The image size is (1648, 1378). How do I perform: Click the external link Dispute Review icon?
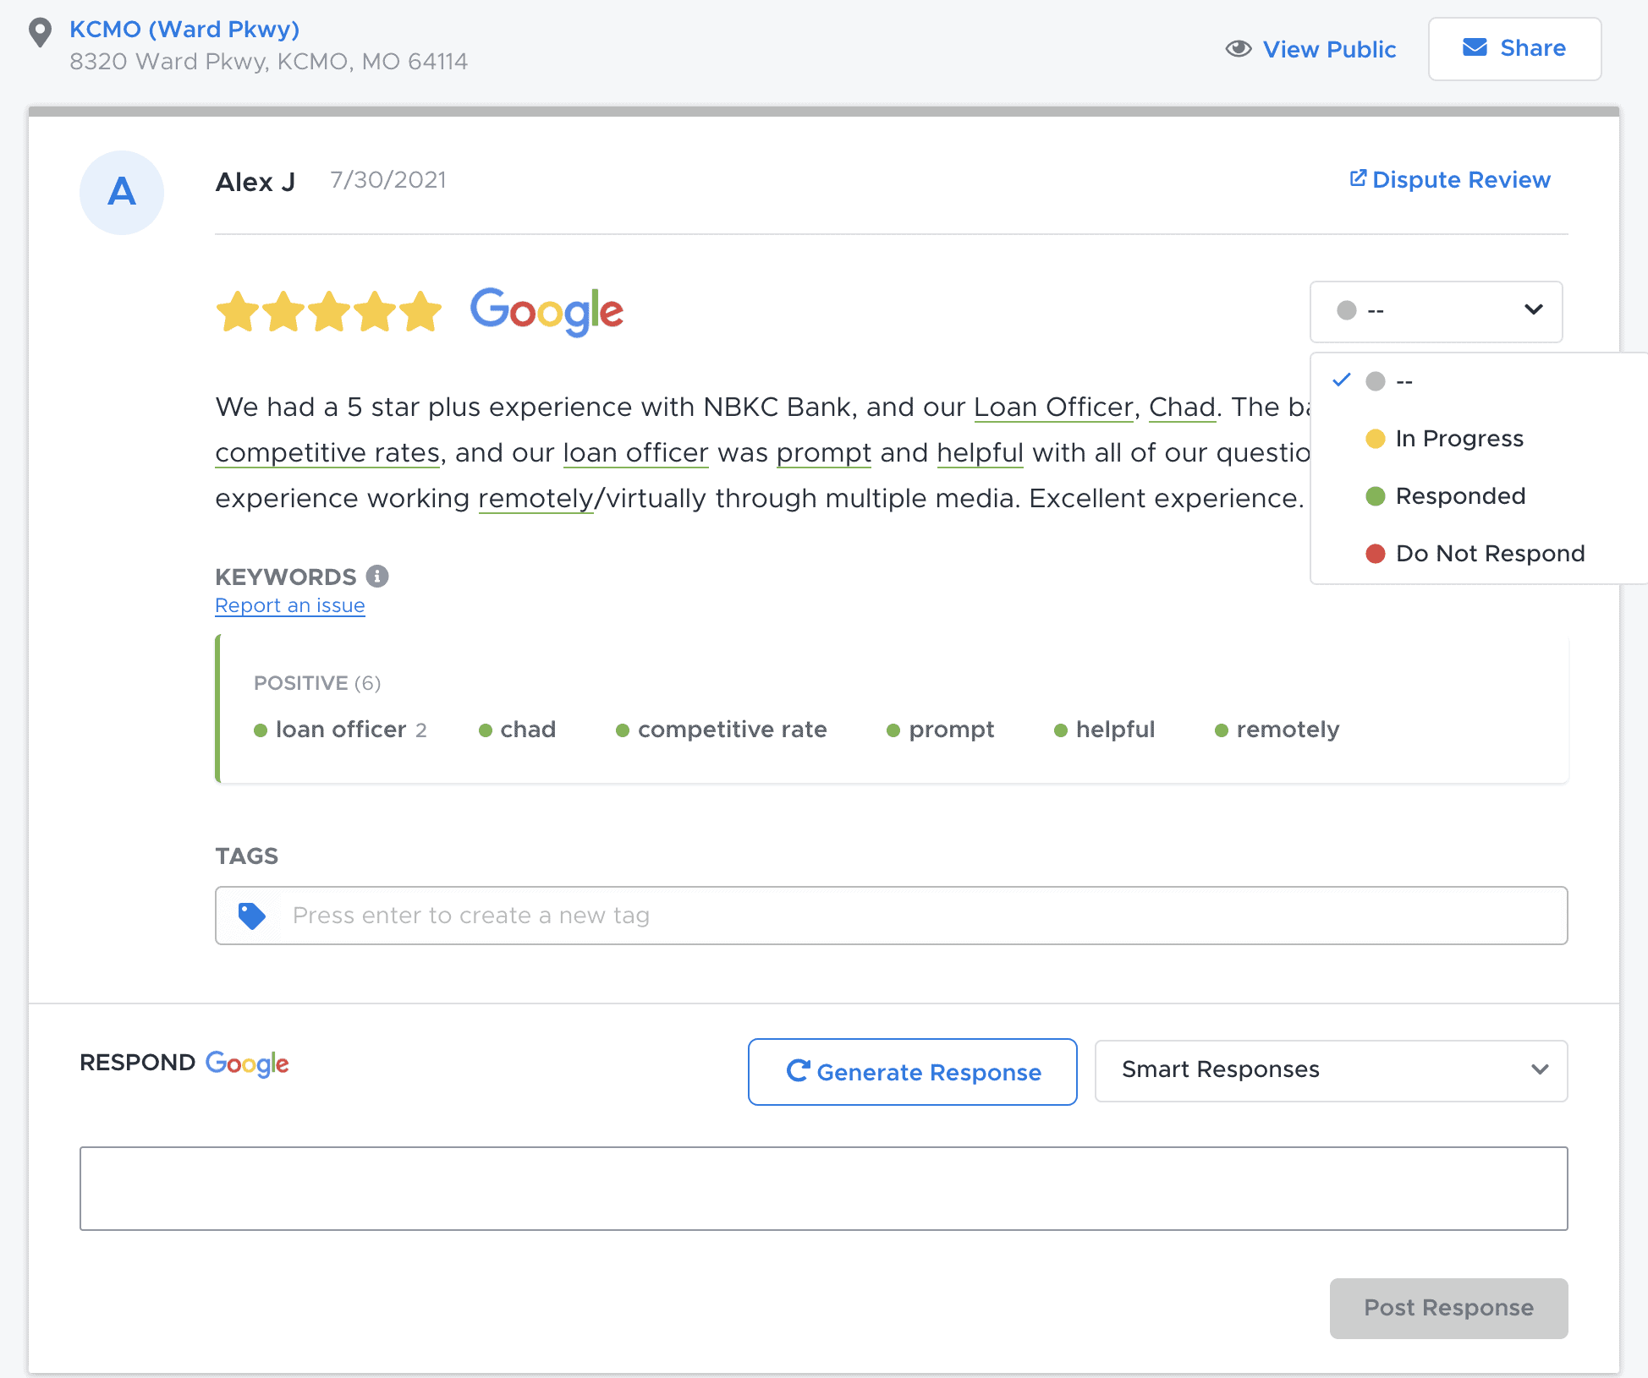tap(1357, 178)
